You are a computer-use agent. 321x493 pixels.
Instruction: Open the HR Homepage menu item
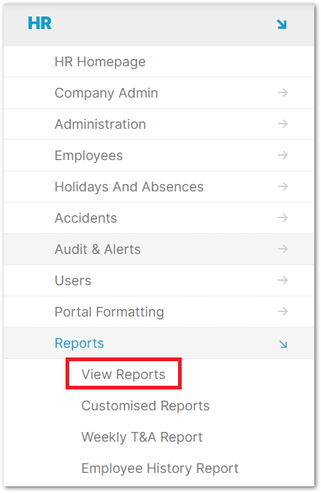click(100, 62)
